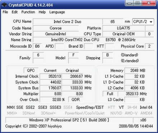
Task: Open the Function menu
Action: [x=28, y=12]
